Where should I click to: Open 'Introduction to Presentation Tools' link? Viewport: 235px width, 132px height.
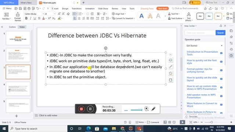point(202,53)
